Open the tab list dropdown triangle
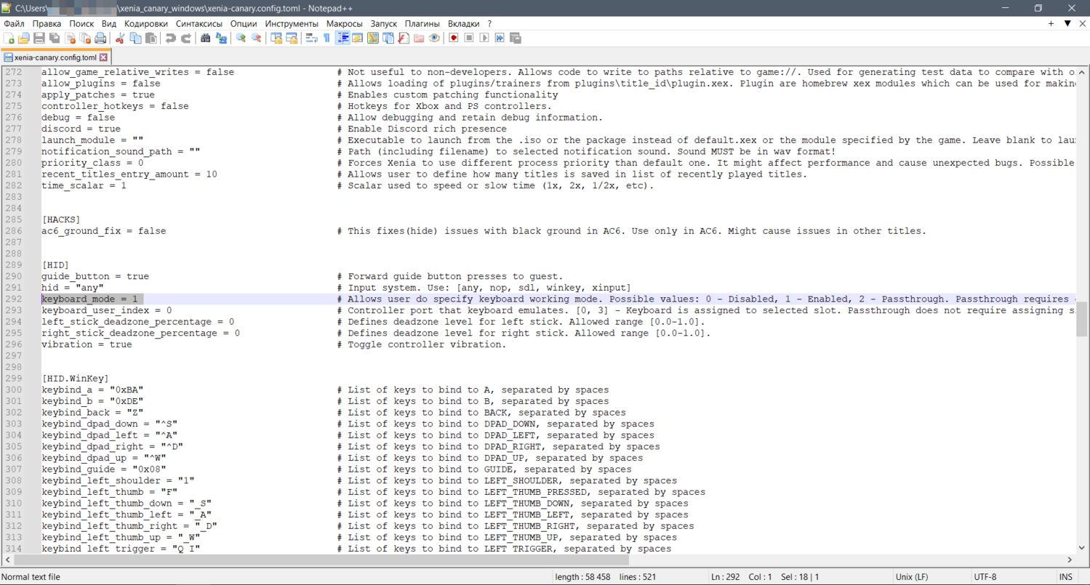This screenshot has height=585, width=1090. point(1067,24)
